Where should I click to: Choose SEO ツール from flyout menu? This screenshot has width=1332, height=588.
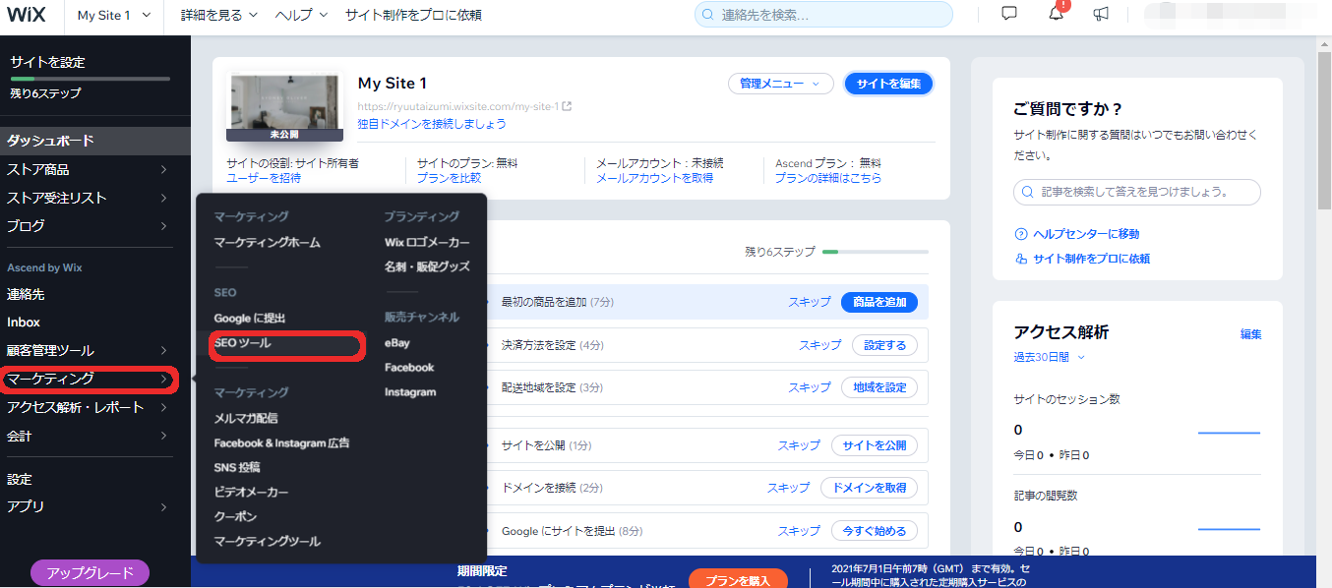(x=242, y=343)
